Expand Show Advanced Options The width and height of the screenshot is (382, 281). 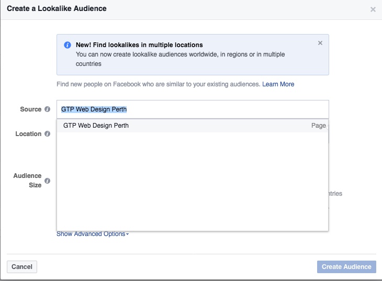point(91,234)
